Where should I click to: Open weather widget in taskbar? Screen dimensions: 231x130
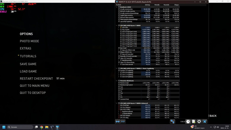(198, 127)
